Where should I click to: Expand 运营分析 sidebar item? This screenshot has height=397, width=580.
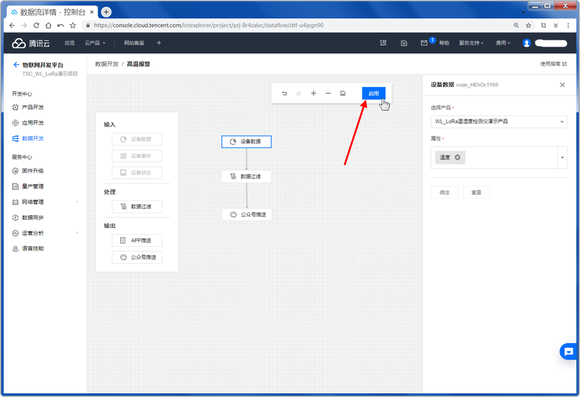coord(45,233)
